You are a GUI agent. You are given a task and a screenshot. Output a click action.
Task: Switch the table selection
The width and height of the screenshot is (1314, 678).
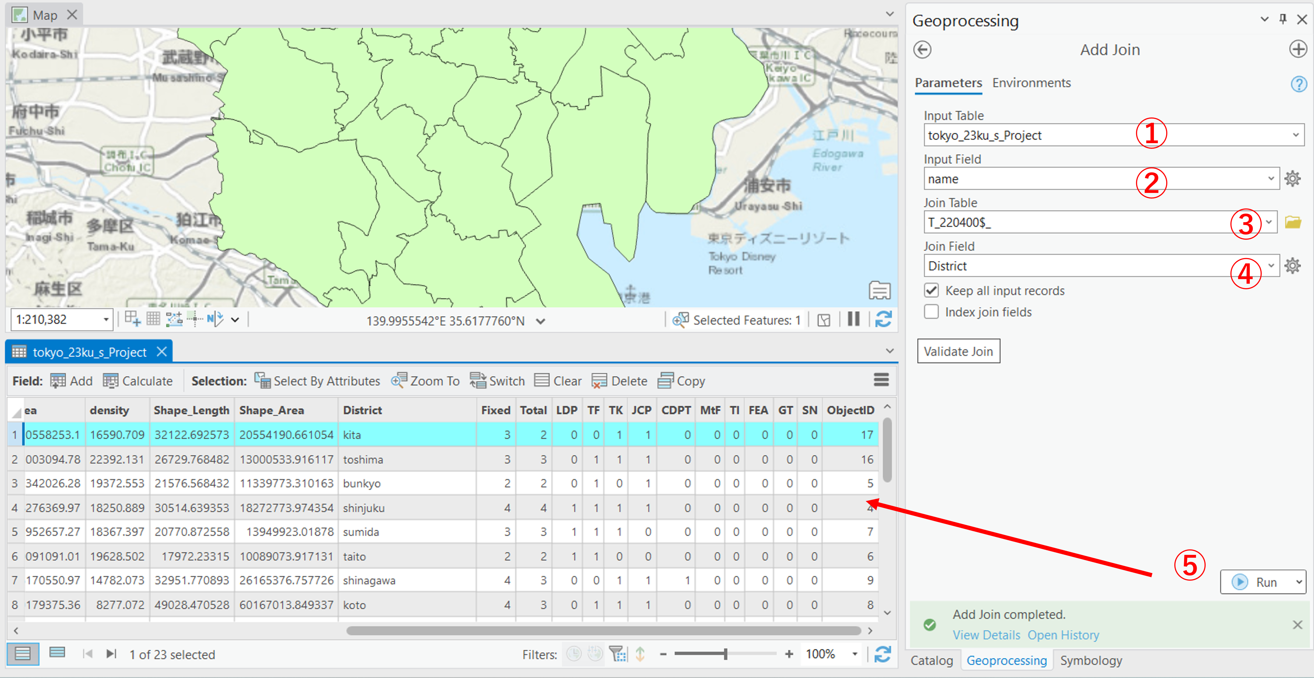(497, 381)
